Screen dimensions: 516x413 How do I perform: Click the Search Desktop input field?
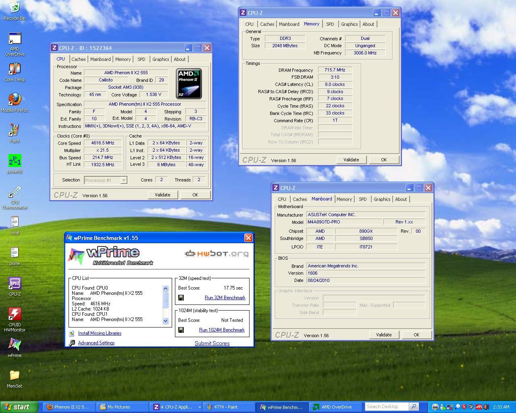point(387,407)
